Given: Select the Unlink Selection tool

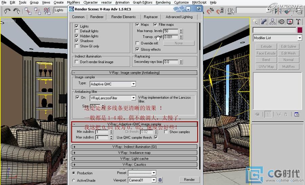Looking at the screenshot, I should 37,11.
